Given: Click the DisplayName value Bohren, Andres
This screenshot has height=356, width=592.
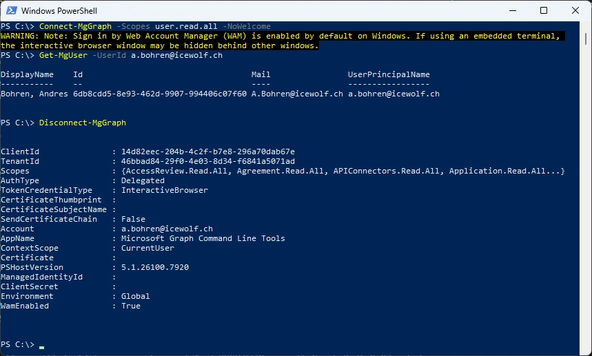Looking at the screenshot, I should coord(34,94).
